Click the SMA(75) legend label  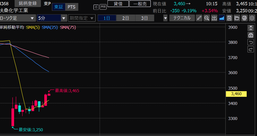(68, 27)
